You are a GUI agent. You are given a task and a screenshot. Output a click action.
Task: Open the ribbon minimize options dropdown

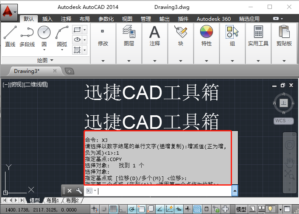coord(282,19)
